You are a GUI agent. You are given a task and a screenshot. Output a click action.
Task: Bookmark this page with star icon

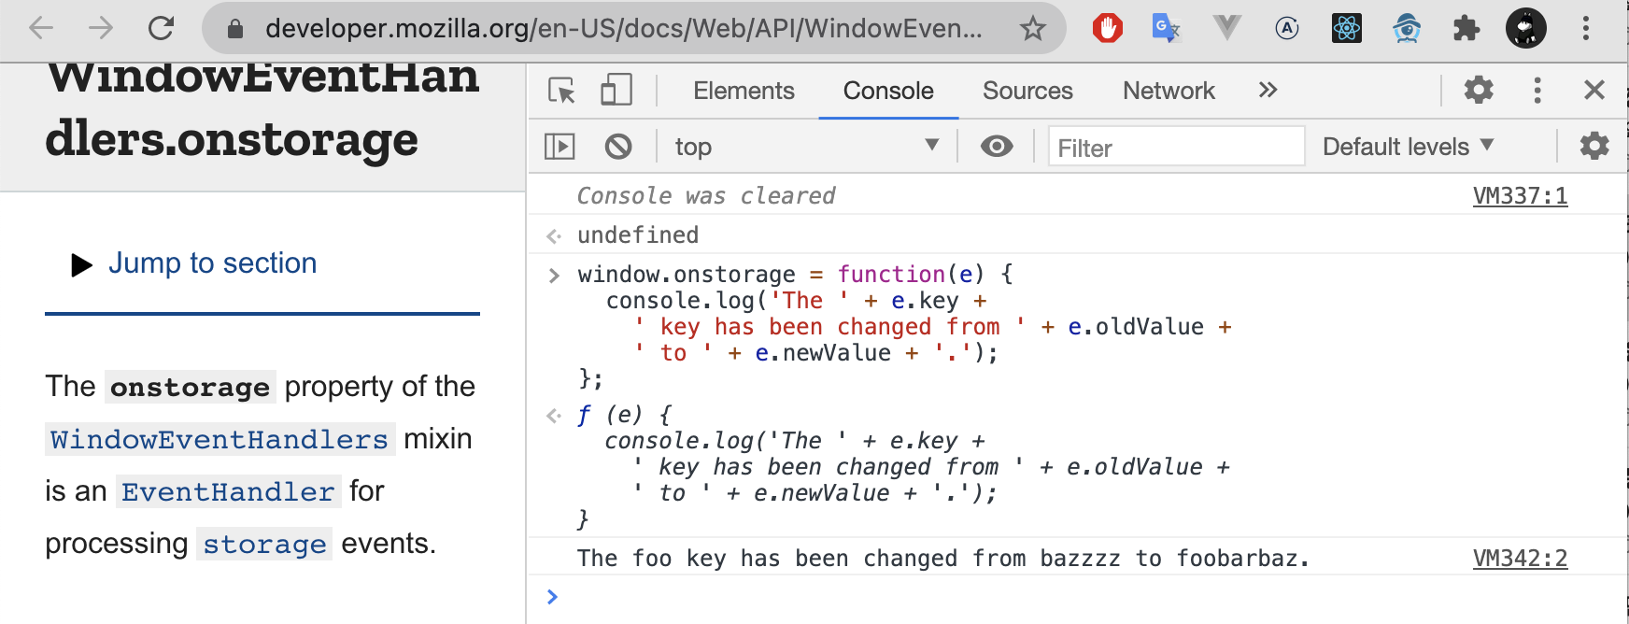[x=1032, y=29]
